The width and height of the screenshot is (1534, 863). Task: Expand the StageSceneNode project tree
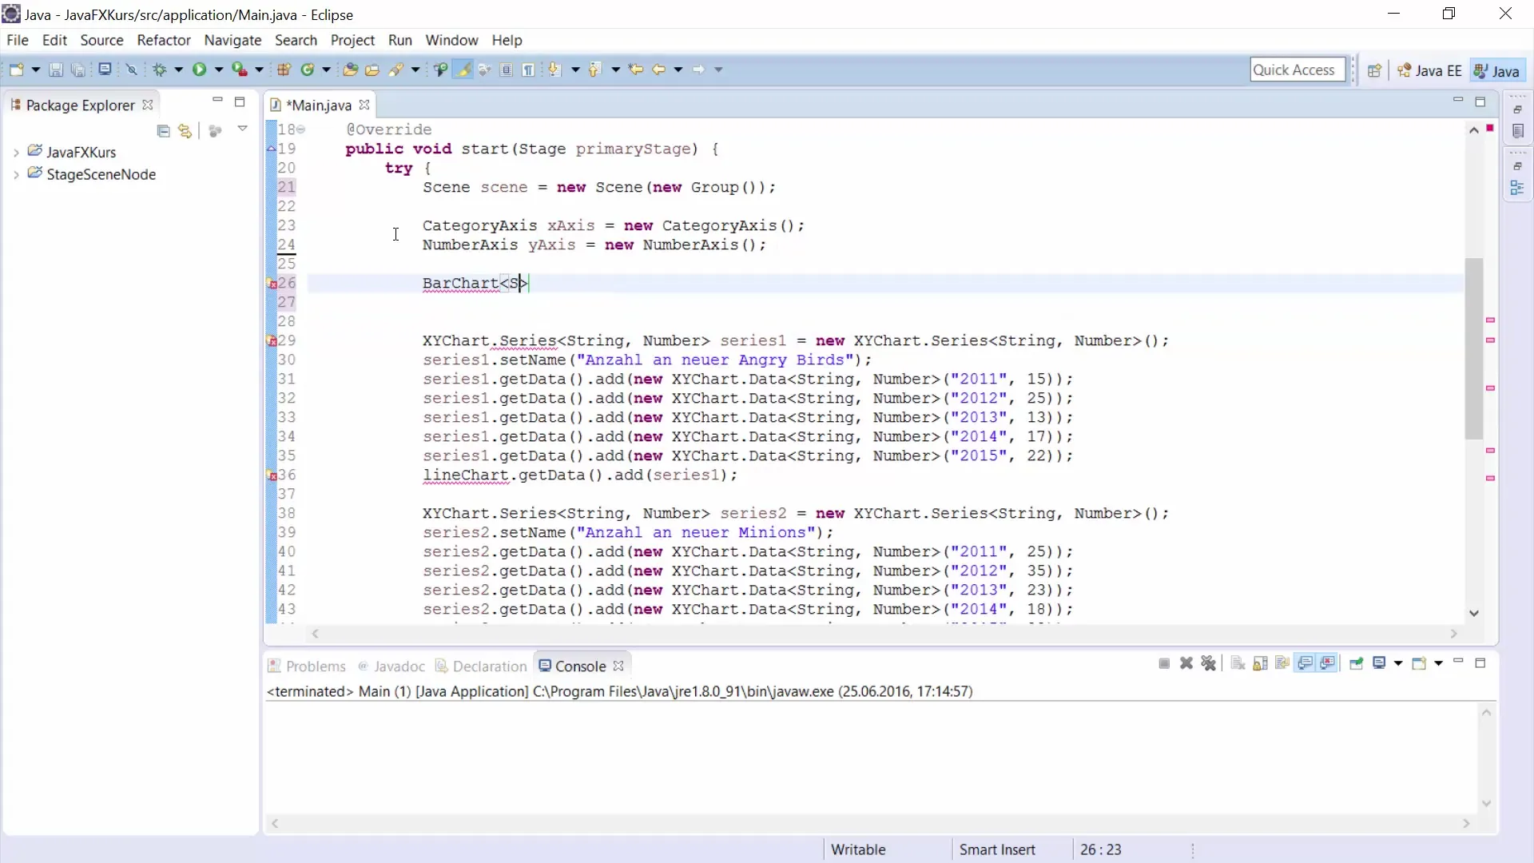tap(16, 174)
